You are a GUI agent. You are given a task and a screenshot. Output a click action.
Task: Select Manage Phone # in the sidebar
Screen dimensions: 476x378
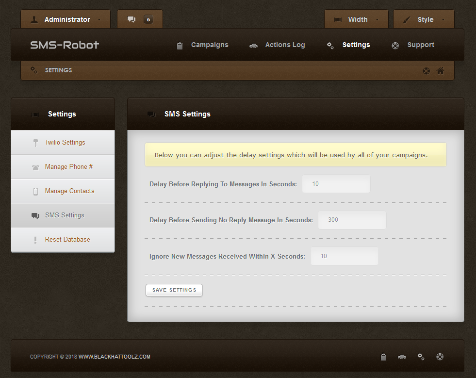point(63,167)
